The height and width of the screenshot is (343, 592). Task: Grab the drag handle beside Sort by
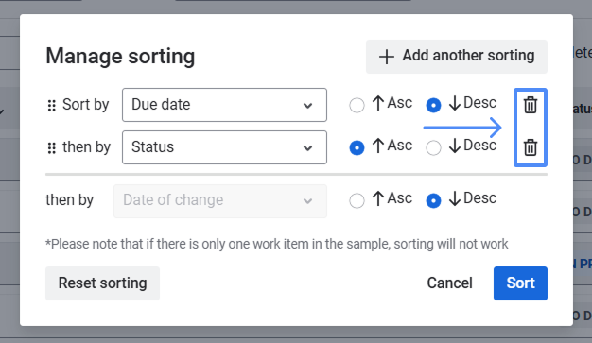click(52, 106)
